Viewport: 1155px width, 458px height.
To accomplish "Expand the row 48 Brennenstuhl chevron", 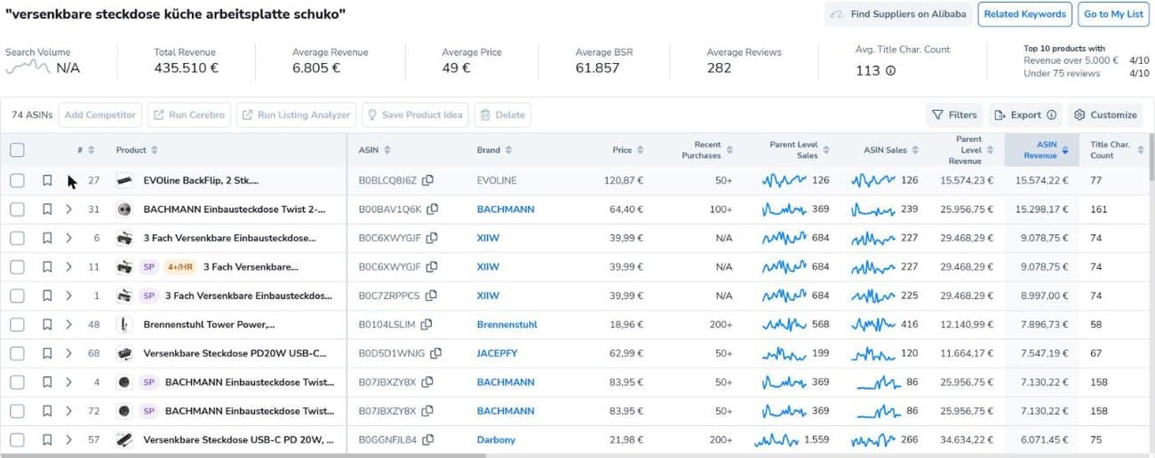I will pos(68,325).
